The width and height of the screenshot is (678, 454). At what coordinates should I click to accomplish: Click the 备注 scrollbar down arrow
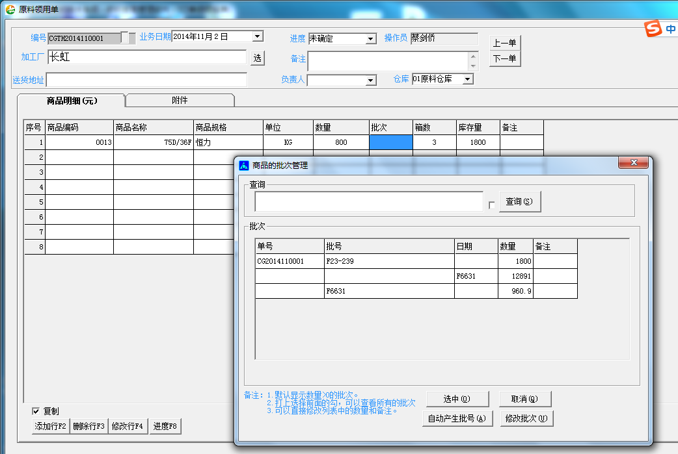(x=474, y=66)
